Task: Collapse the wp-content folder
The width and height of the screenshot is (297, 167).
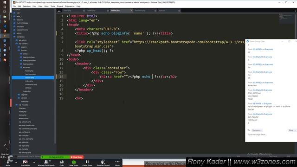Action: click(22, 44)
